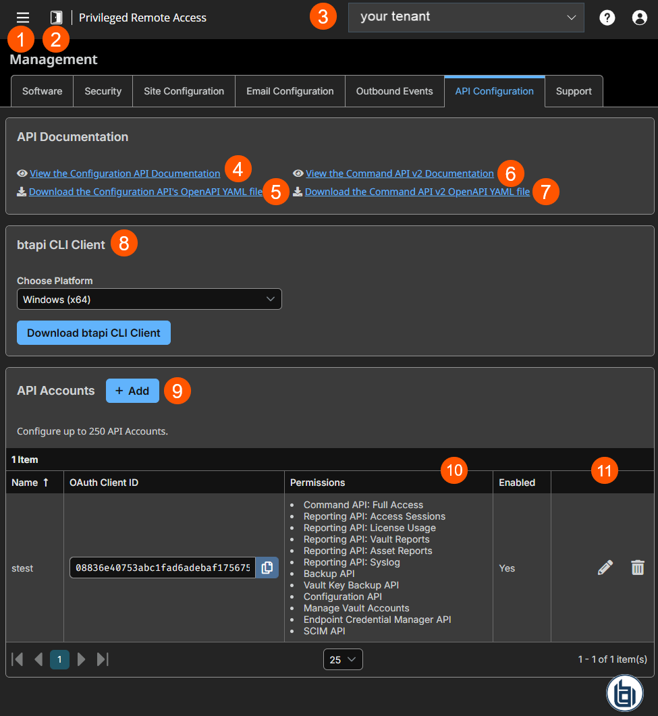The height and width of the screenshot is (716, 658).
Task: Open the hamburger navigation menu
Action: 22,18
